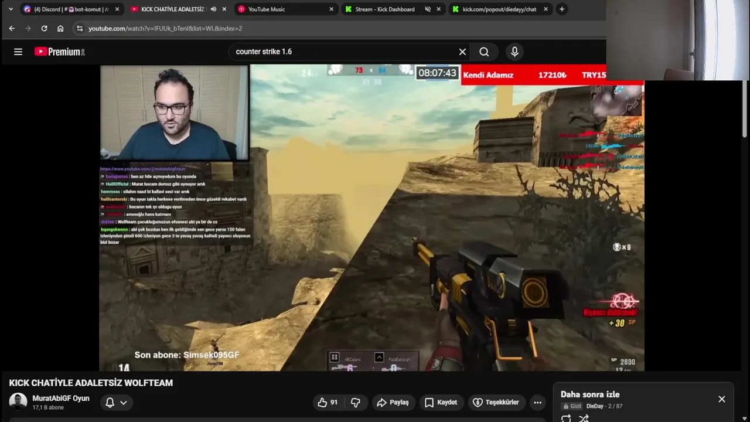
Task: Close the YouTube Music tab
Action: [x=331, y=9]
